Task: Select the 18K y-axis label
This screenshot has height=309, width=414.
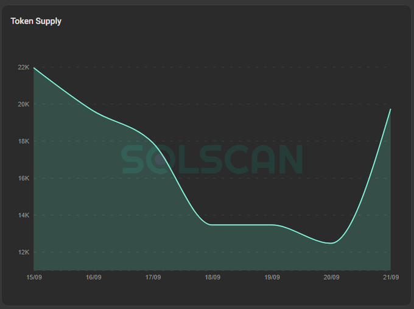Action: point(24,141)
